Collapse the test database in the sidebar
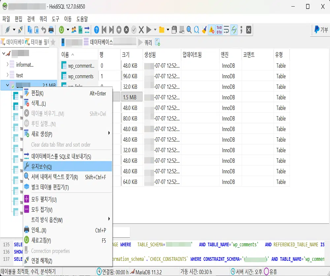The height and width of the screenshot is (276, 330). pyautogui.click(x=7, y=75)
